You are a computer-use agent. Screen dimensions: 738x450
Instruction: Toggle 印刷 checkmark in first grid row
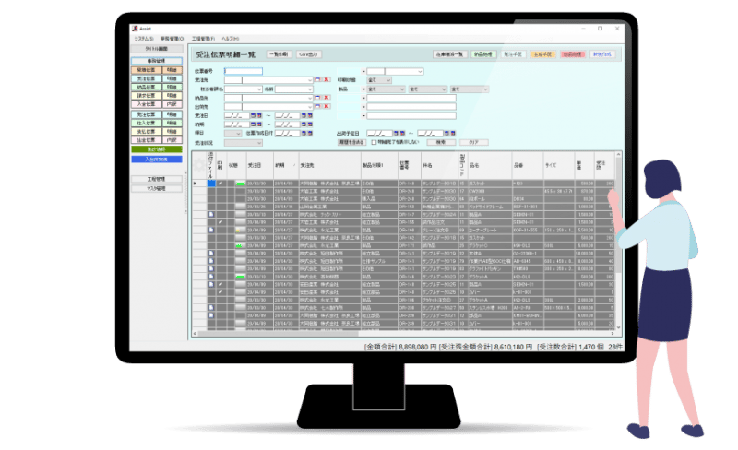tap(220, 184)
